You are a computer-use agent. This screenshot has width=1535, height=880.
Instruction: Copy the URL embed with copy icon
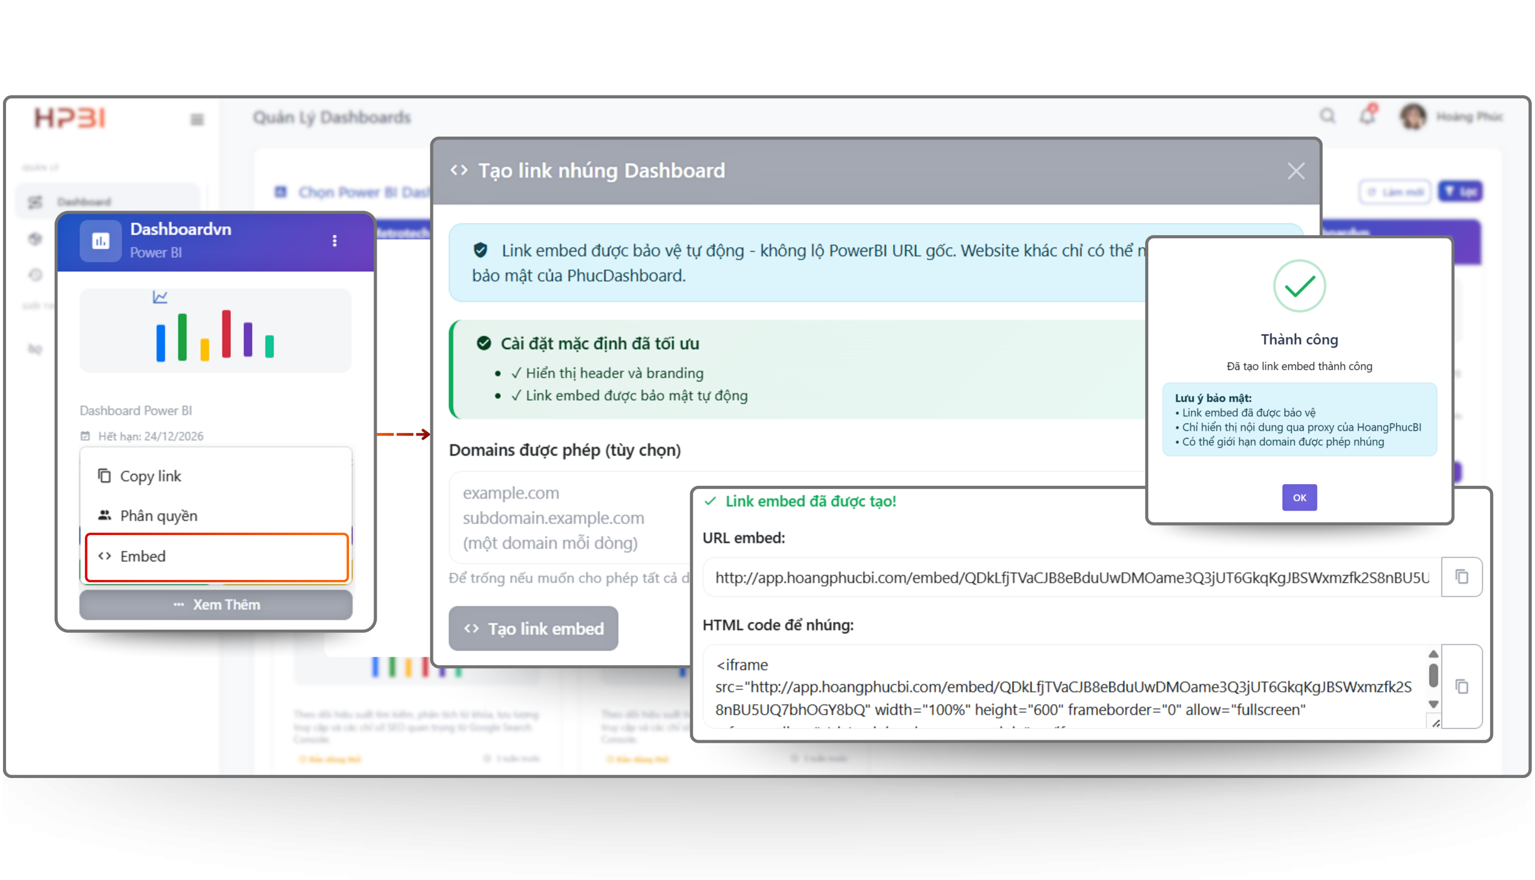1461,576
